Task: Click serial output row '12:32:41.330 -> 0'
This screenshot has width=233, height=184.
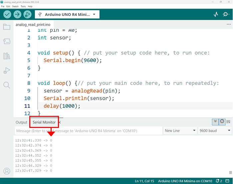Action: [34, 140]
